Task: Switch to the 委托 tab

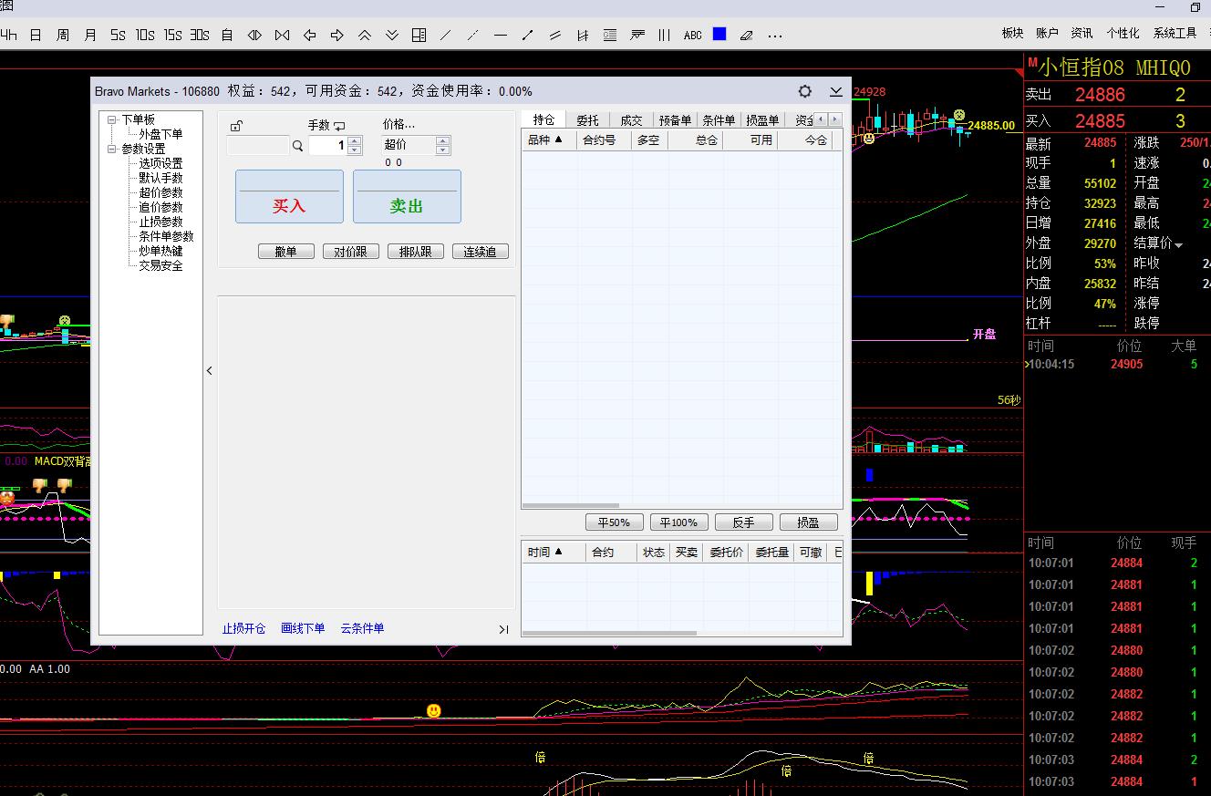Action: (x=588, y=119)
